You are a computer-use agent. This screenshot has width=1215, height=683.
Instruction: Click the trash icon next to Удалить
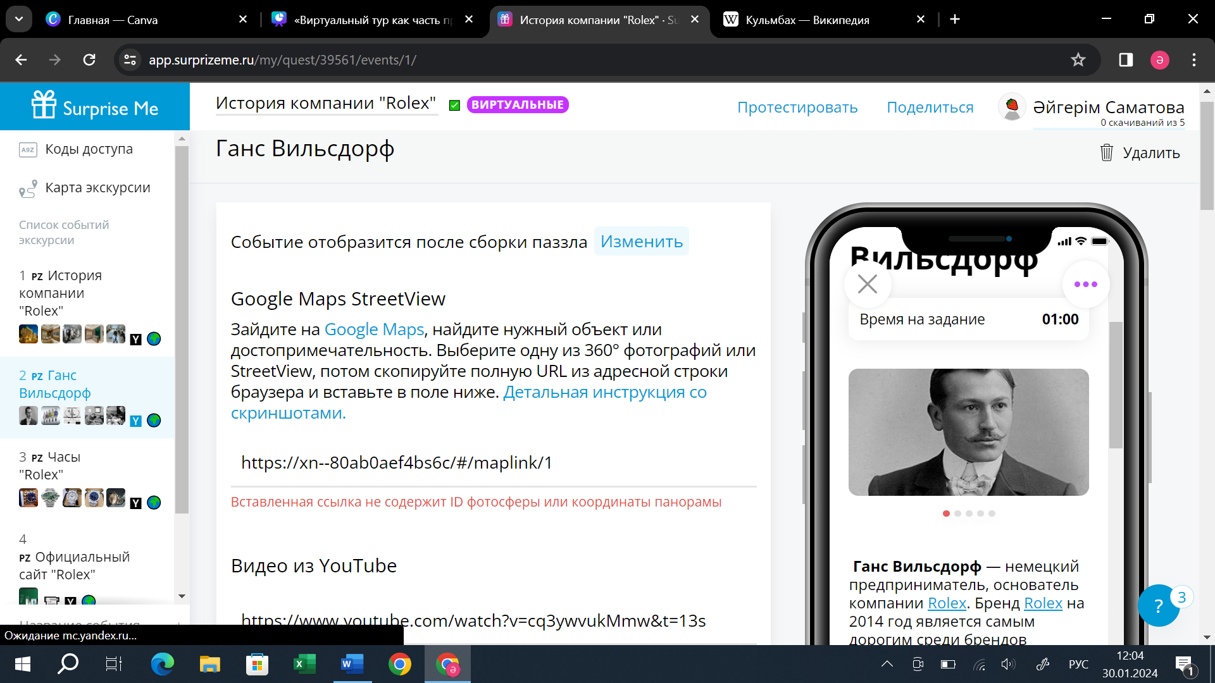click(x=1106, y=152)
